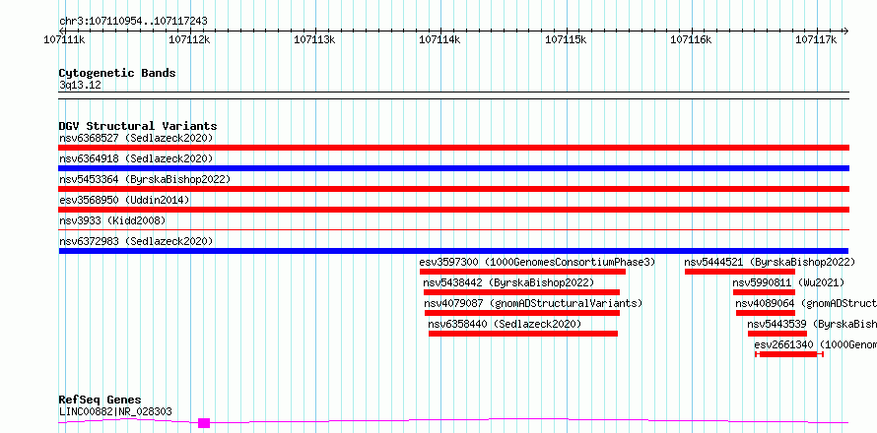The width and height of the screenshot is (877, 433).
Task: Click the nsv5990811 (Wu2021) label
Action: (788, 282)
